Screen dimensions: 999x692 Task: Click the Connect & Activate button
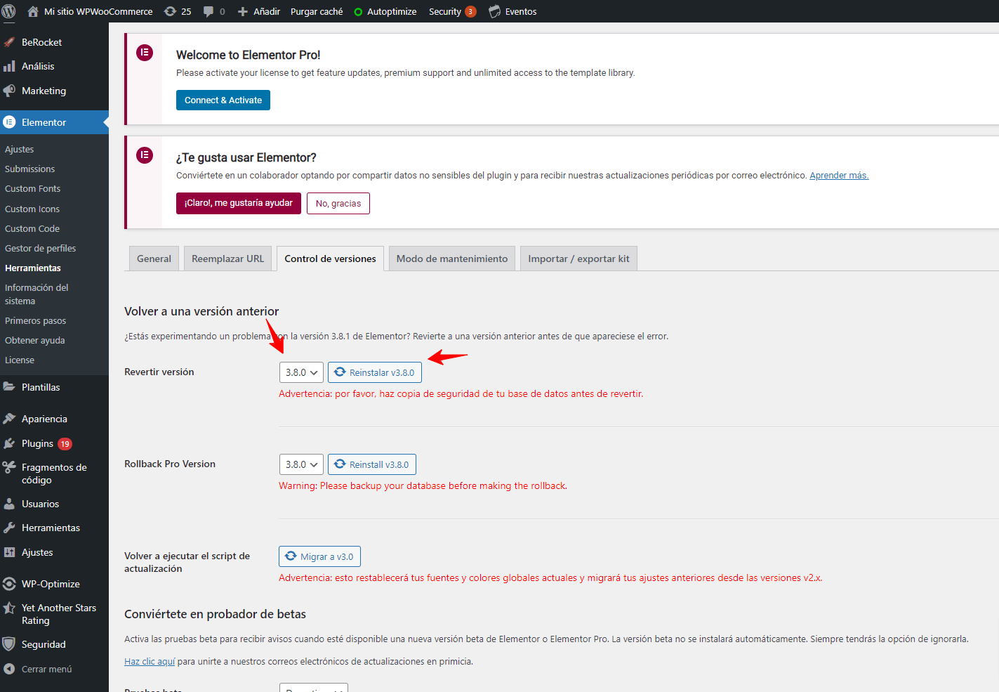click(x=223, y=100)
